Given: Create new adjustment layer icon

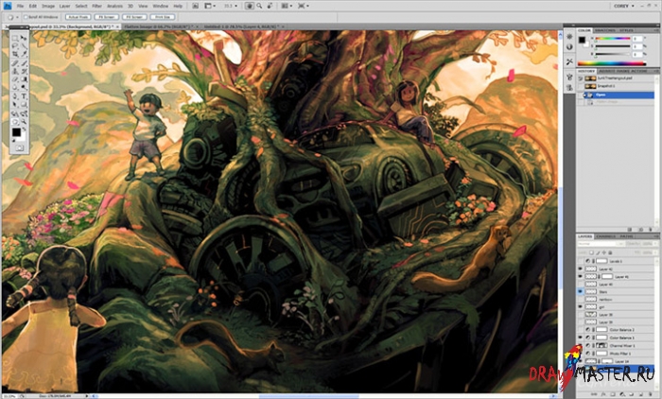Looking at the screenshot, I should tap(622, 393).
